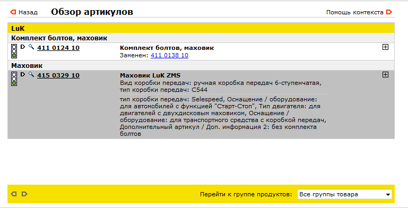This screenshot has height=208, width=408.
Task: Click Маховик LuK ZMS title text
Action: [150, 75]
